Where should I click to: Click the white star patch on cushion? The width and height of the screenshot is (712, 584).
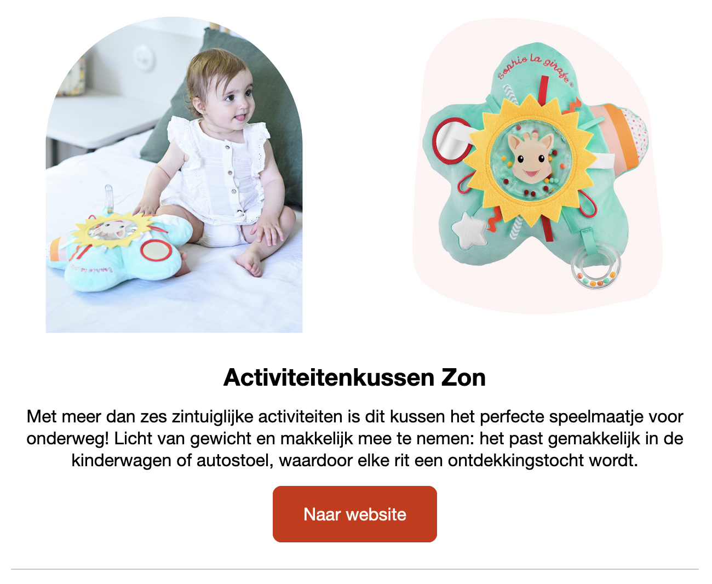click(469, 230)
